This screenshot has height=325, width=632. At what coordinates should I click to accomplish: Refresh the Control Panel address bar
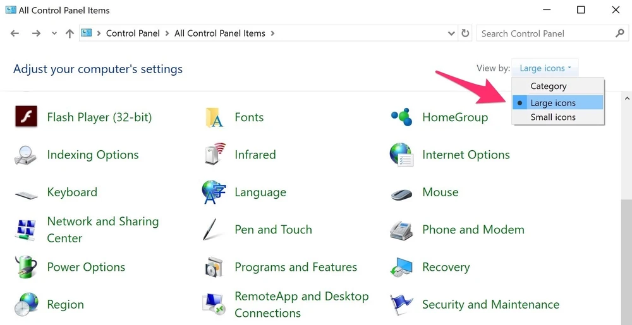[466, 33]
